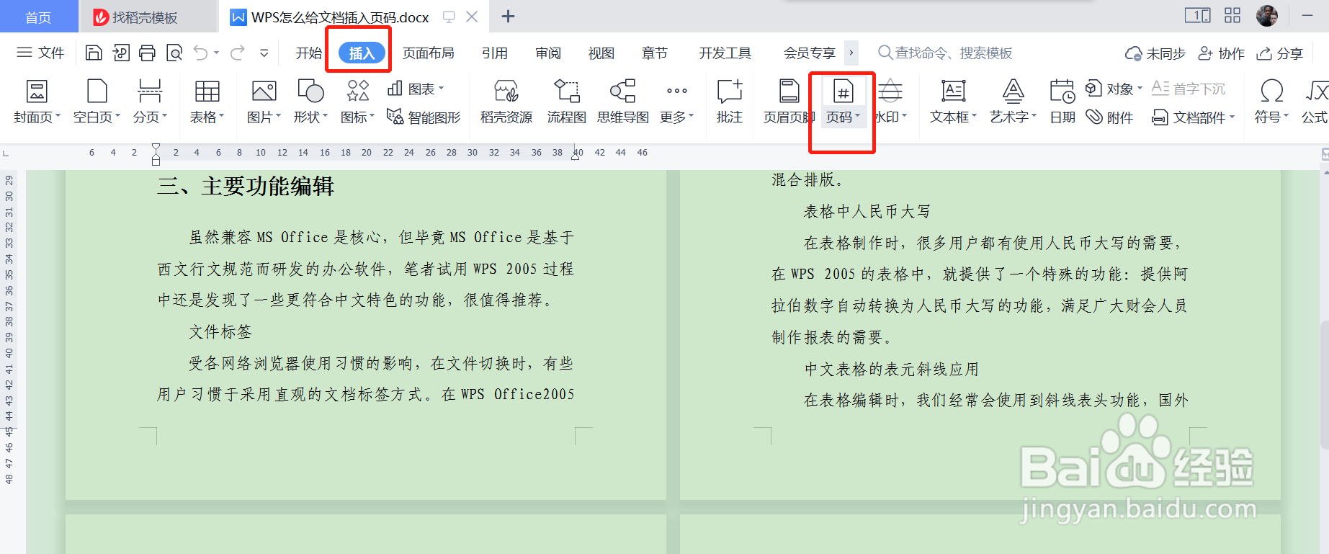Open the File (文件) menu
The height and width of the screenshot is (554, 1329).
(41, 53)
